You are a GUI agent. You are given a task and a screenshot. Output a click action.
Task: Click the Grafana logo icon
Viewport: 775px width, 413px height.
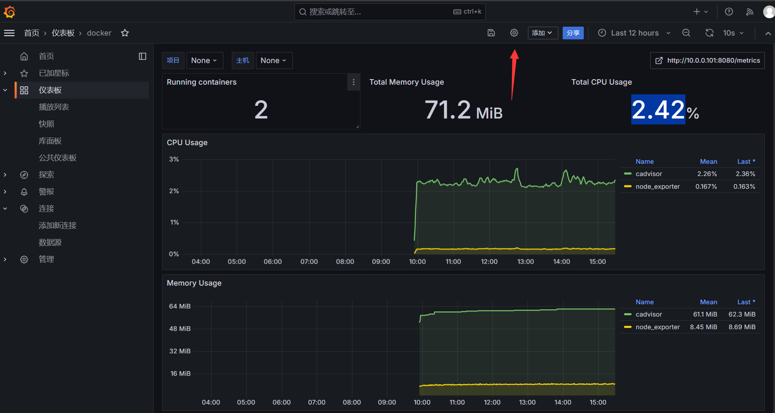coord(9,12)
